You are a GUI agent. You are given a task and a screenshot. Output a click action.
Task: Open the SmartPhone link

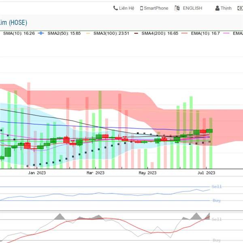154,8
